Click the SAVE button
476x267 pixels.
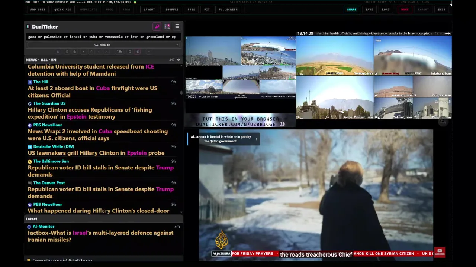[369, 9]
